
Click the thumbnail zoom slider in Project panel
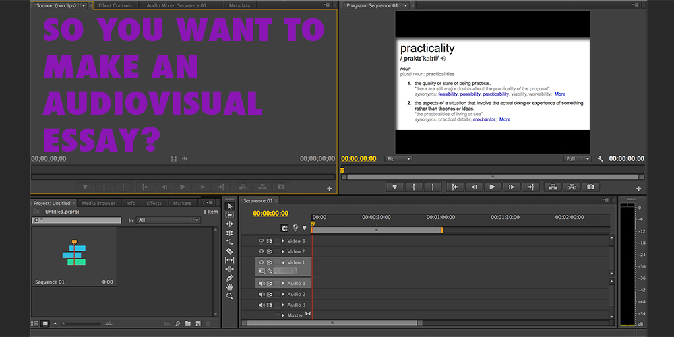[82, 324]
